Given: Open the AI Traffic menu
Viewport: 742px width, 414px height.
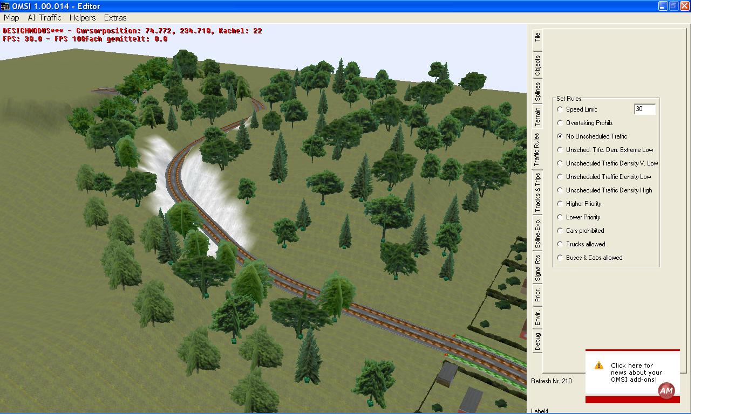Looking at the screenshot, I should tap(44, 18).
